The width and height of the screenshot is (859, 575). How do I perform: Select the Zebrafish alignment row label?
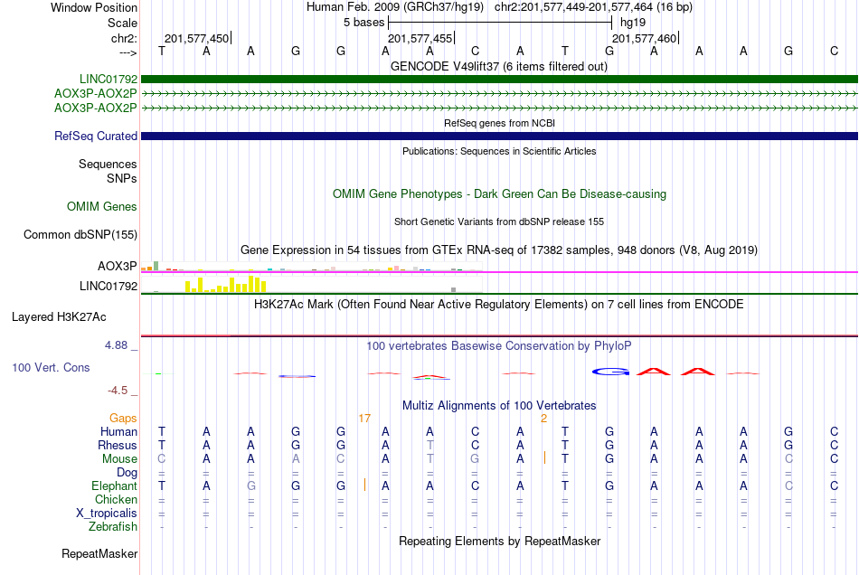(113, 526)
